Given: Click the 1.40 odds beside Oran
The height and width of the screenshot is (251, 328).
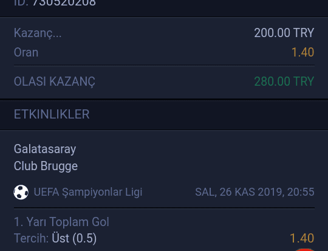Looking at the screenshot, I should point(302,52).
